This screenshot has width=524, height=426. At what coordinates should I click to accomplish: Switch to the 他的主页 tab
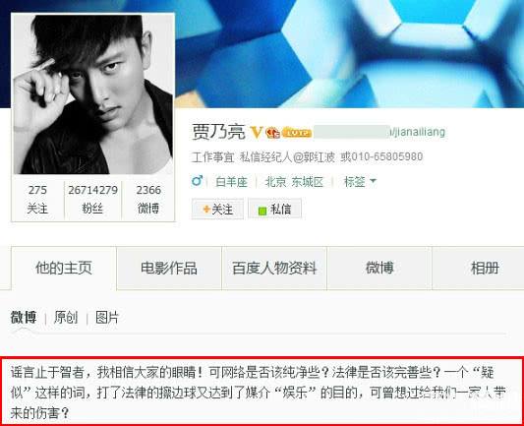tap(64, 269)
